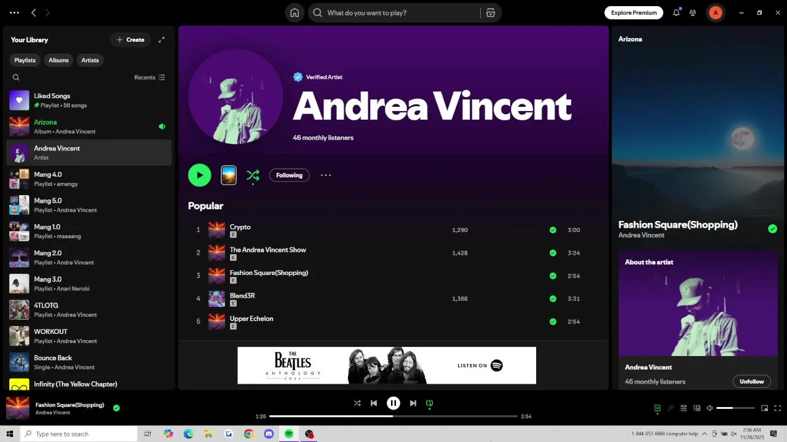Image resolution: width=787 pixels, height=442 pixels.
Task: Play the track Crypto
Action: [393, 230]
